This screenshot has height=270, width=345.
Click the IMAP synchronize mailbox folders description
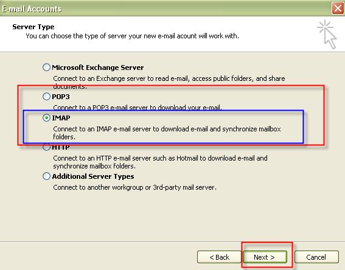167,133
